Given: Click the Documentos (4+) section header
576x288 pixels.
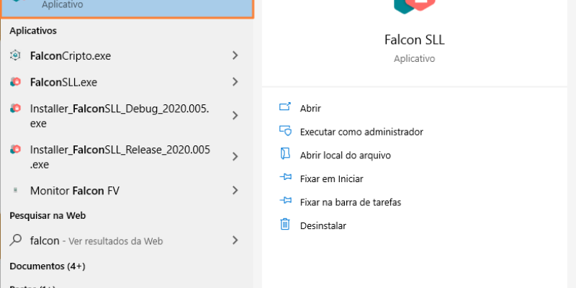Looking at the screenshot, I should tap(48, 266).
